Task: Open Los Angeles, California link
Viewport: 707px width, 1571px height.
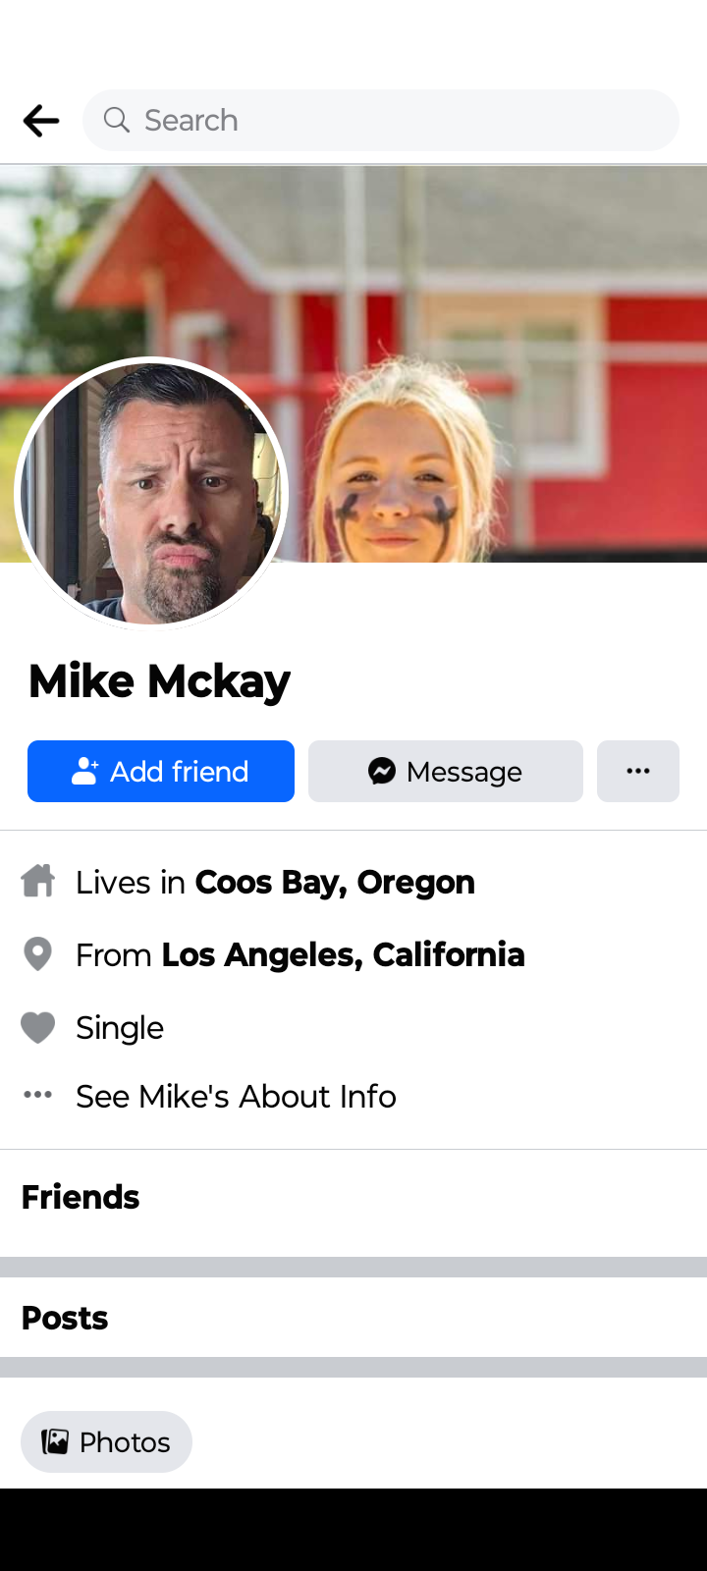Action: pos(344,954)
